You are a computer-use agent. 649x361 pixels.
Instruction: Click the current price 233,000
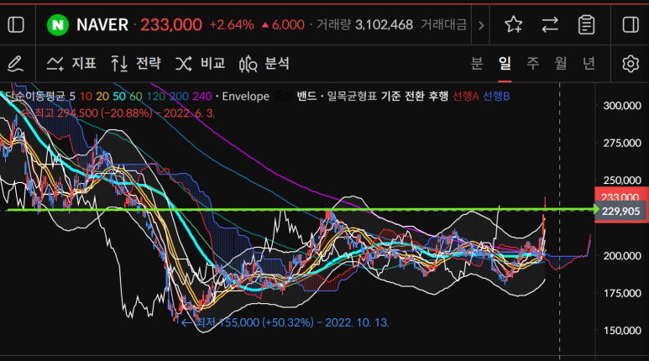[x=171, y=25]
